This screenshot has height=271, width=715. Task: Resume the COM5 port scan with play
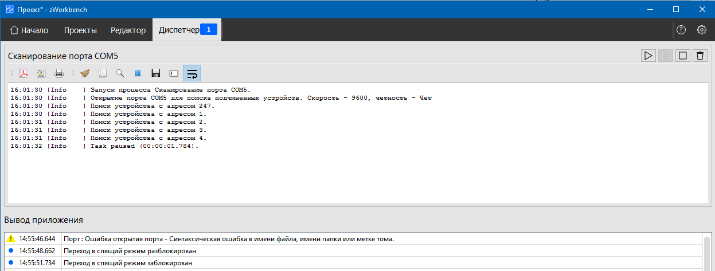coord(648,56)
